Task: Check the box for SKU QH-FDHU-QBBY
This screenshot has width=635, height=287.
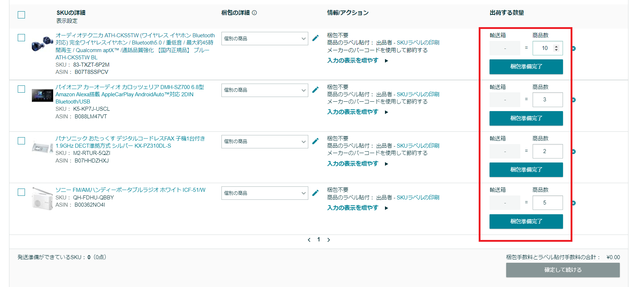Action: pos(21,192)
